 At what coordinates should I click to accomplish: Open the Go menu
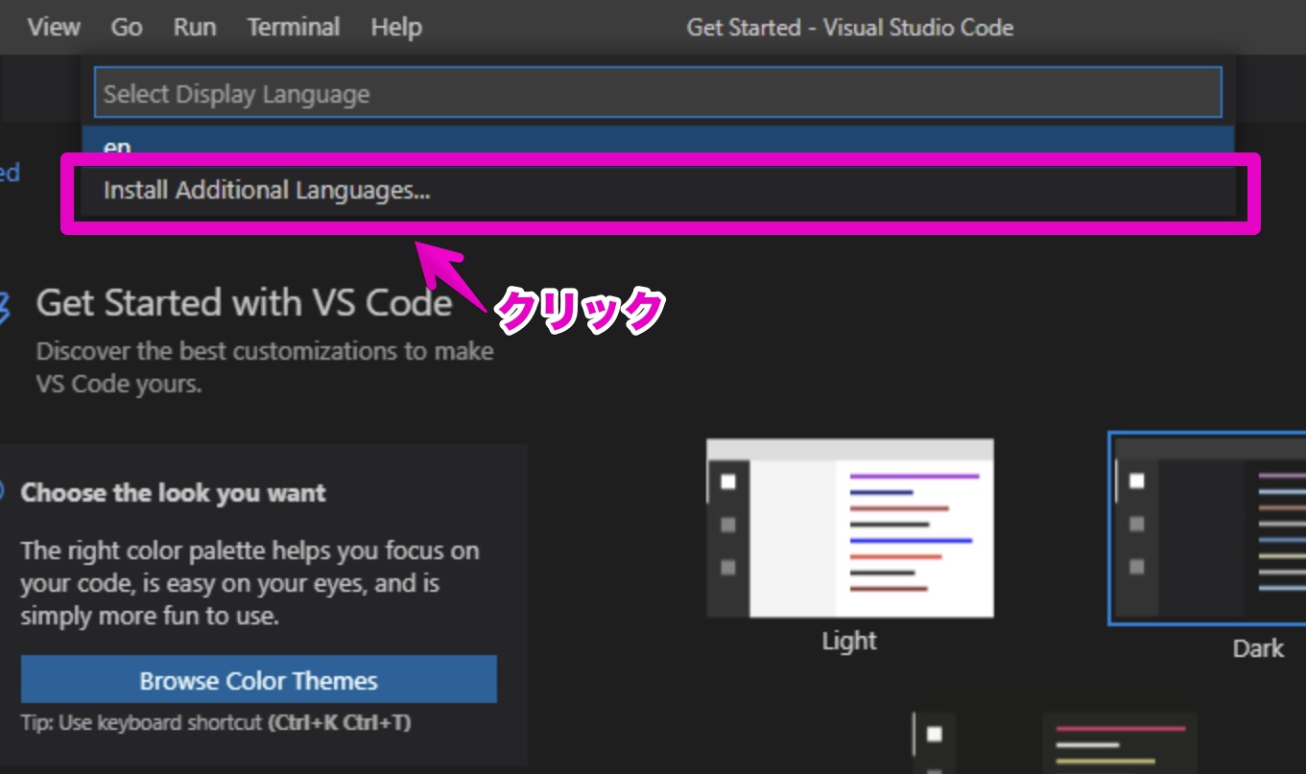tap(126, 26)
